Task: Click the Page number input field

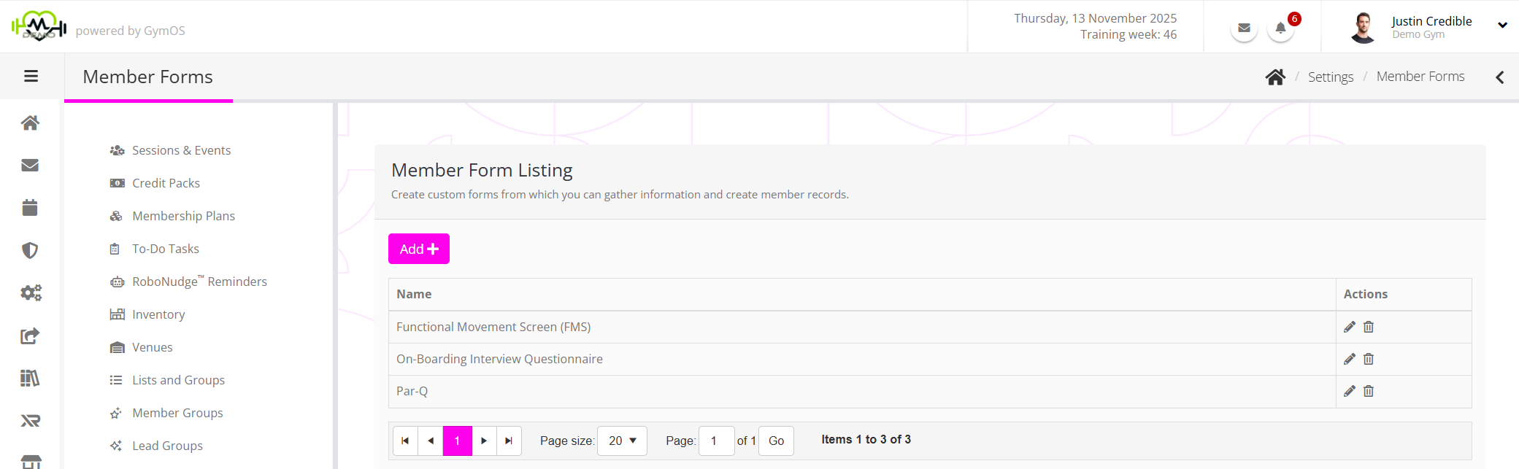Action: click(716, 441)
